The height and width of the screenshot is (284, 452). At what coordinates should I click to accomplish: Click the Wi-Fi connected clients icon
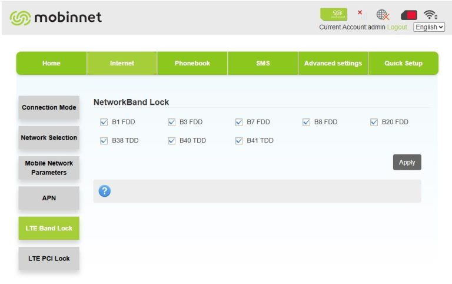(431, 15)
